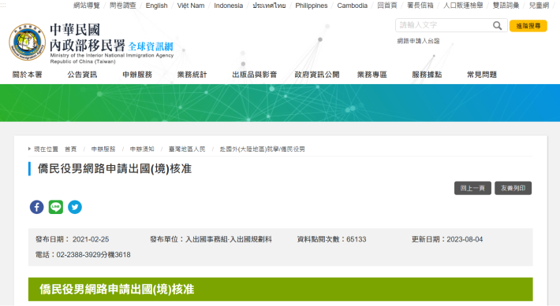Go to 臺灣地區人民 in breadcrumb
This screenshot has height=306, width=560.
pos(187,149)
